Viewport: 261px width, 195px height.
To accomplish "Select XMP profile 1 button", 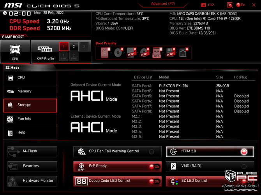I will pos(63,47).
